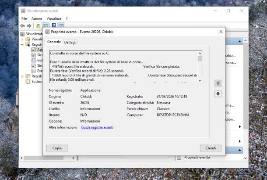Open the Visualizza menu
This screenshot has height=180, width=267.
[54, 18]
